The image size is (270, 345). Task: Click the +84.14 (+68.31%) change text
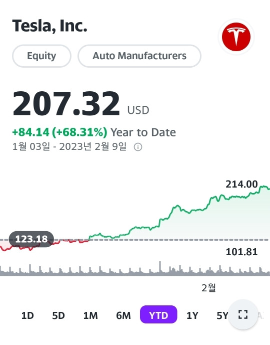tap(59, 132)
